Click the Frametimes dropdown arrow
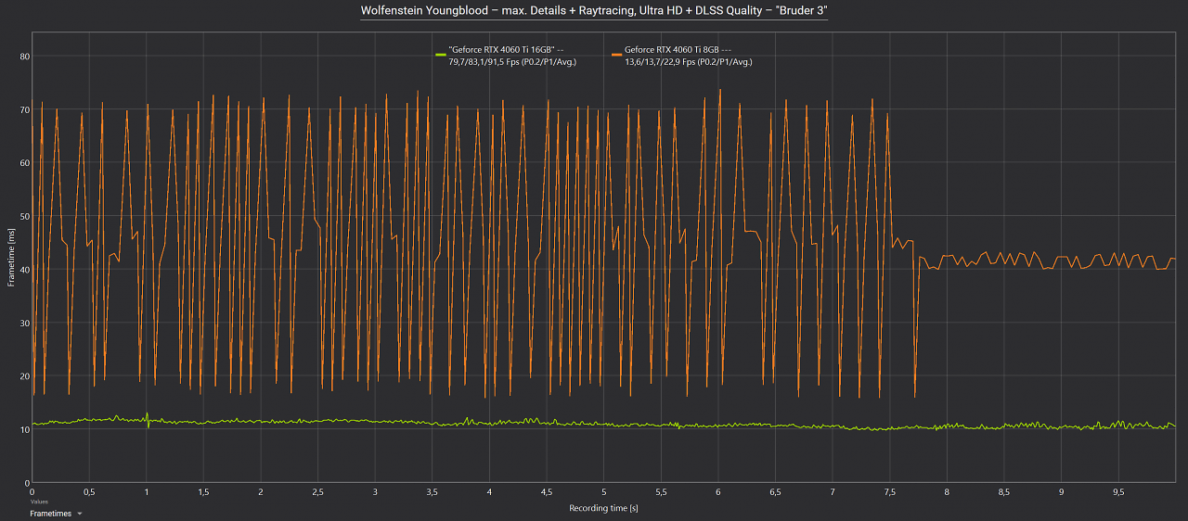The image size is (1188, 521). [80, 514]
